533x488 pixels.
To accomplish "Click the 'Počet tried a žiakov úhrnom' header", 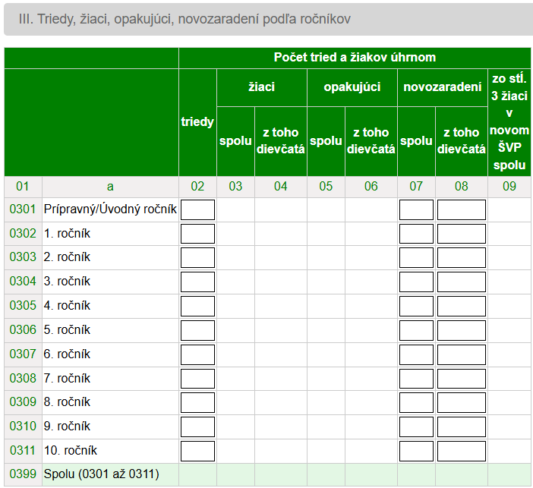I will 355,58.
